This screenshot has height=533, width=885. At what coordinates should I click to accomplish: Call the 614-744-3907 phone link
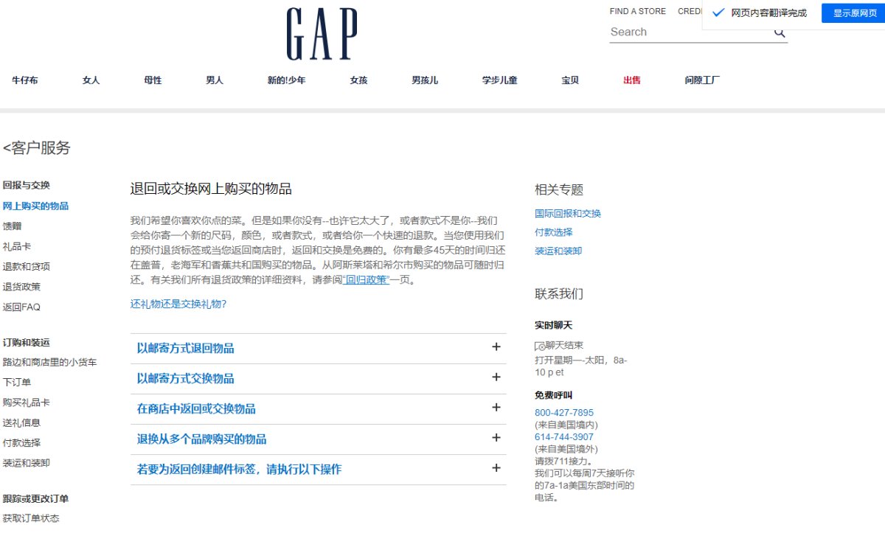564,437
